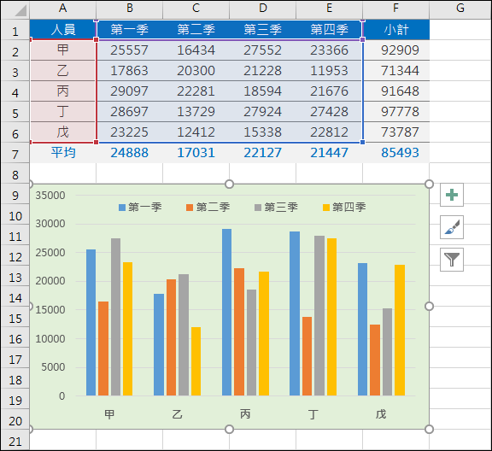Click the orange bar for 丁
492x451 pixels.
click(x=307, y=356)
